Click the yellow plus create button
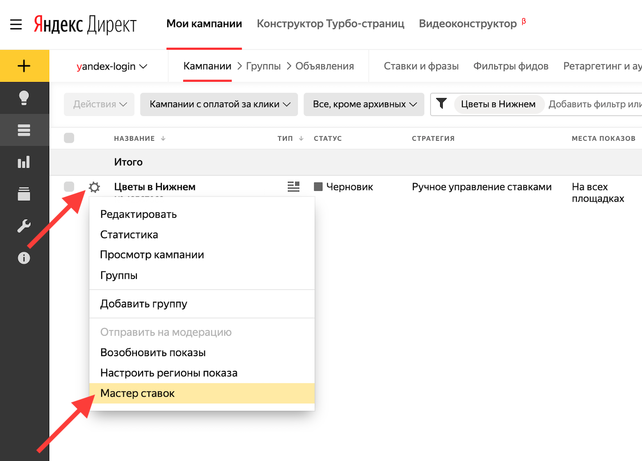642x461 pixels. tap(24, 66)
